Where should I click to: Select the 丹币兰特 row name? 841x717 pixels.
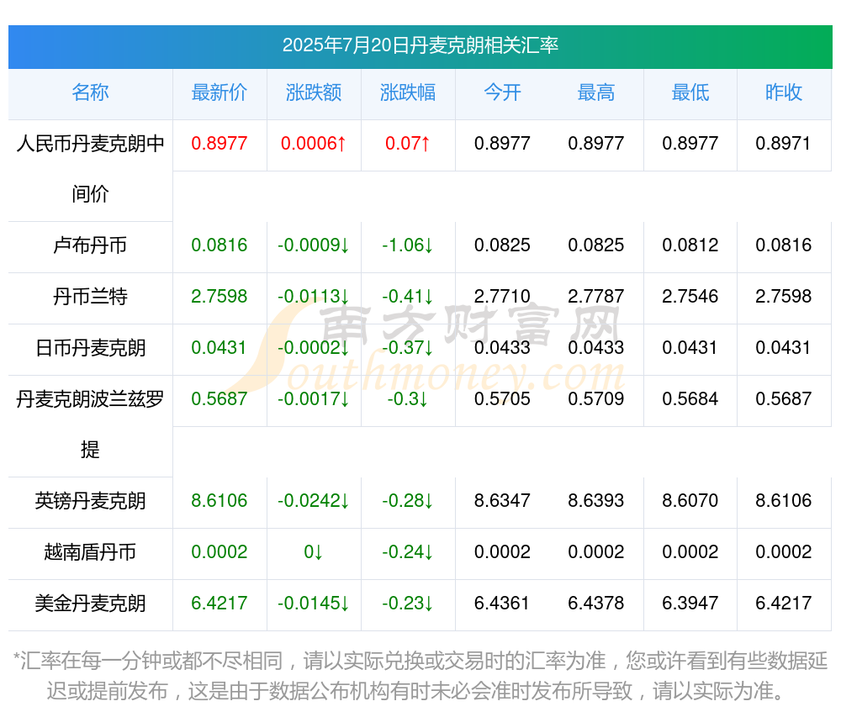pos(90,297)
